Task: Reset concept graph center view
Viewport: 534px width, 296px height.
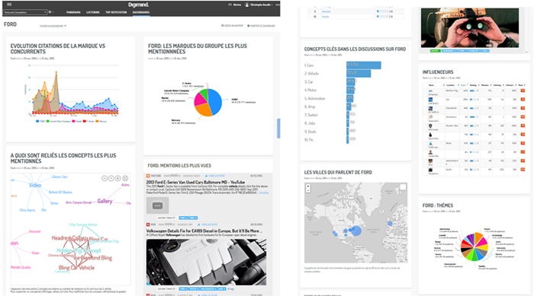Action: (x=111, y=178)
